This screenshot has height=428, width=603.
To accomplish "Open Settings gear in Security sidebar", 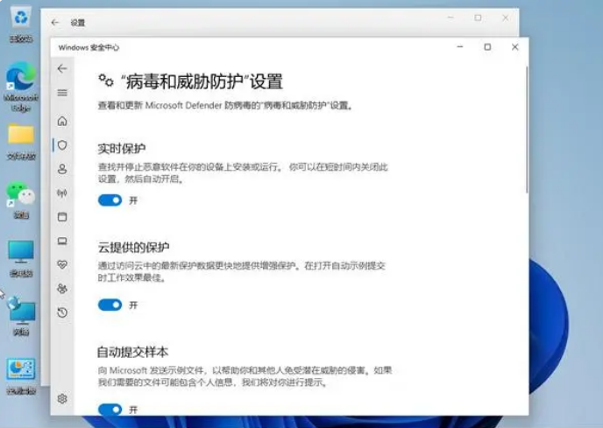I will [62, 399].
